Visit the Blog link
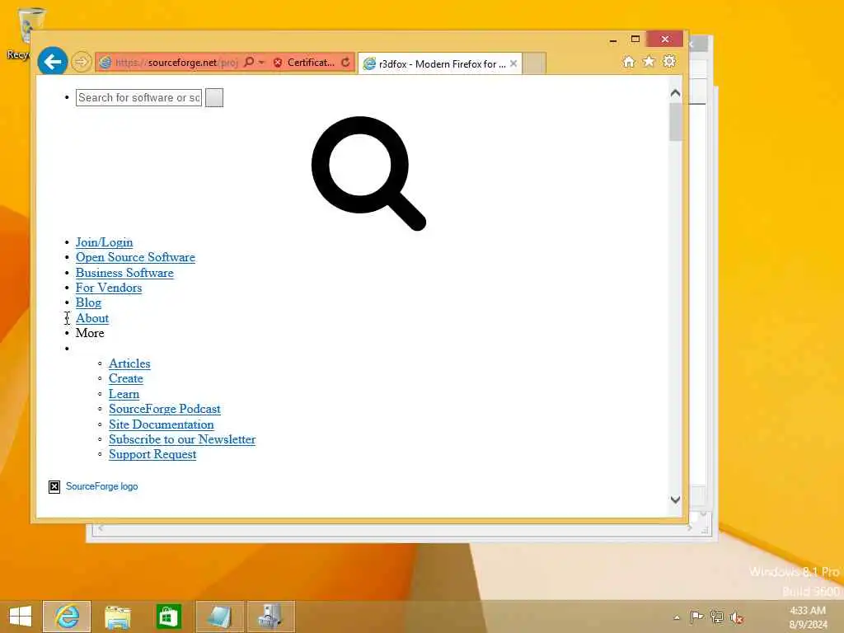Image resolution: width=844 pixels, height=633 pixels. 88,303
